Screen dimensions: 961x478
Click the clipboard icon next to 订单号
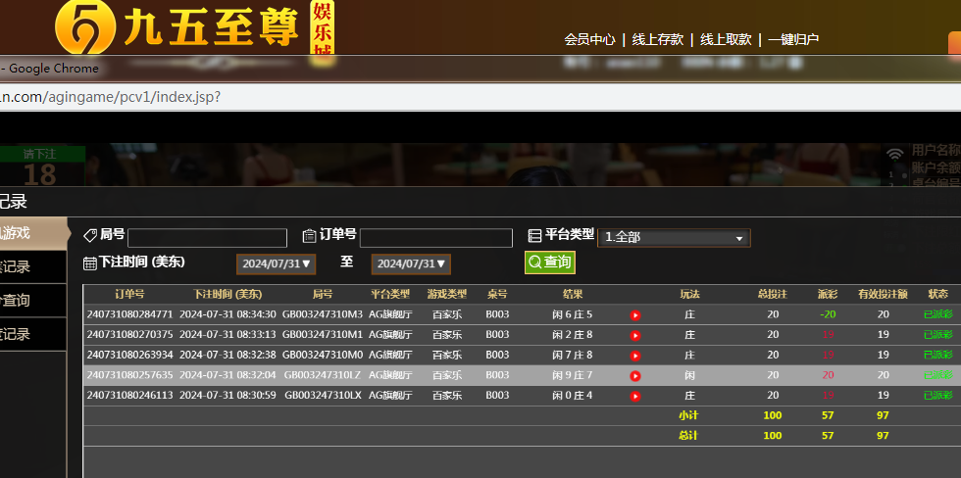pos(310,235)
